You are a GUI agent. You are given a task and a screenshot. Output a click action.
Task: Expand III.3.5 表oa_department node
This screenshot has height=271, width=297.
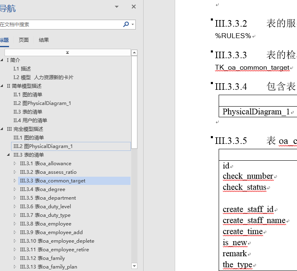point(15,198)
